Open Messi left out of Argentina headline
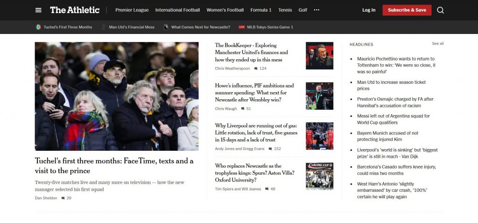 (x=394, y=119)
